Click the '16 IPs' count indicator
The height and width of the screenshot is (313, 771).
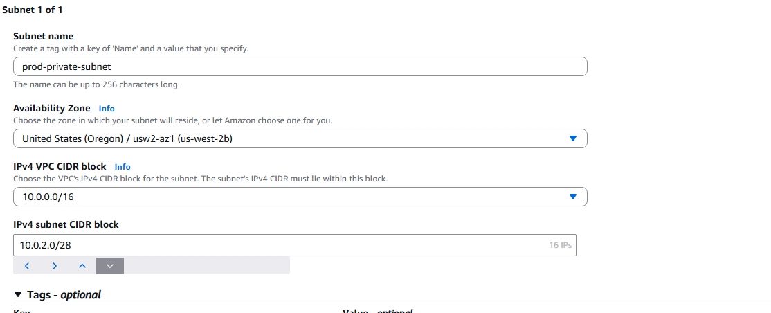(x=560, y=245)
